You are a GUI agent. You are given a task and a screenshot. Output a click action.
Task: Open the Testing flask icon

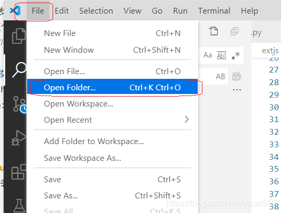19,206
